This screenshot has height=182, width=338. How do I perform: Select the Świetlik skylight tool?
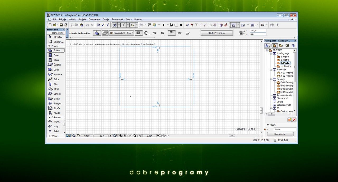click(56, 65)
